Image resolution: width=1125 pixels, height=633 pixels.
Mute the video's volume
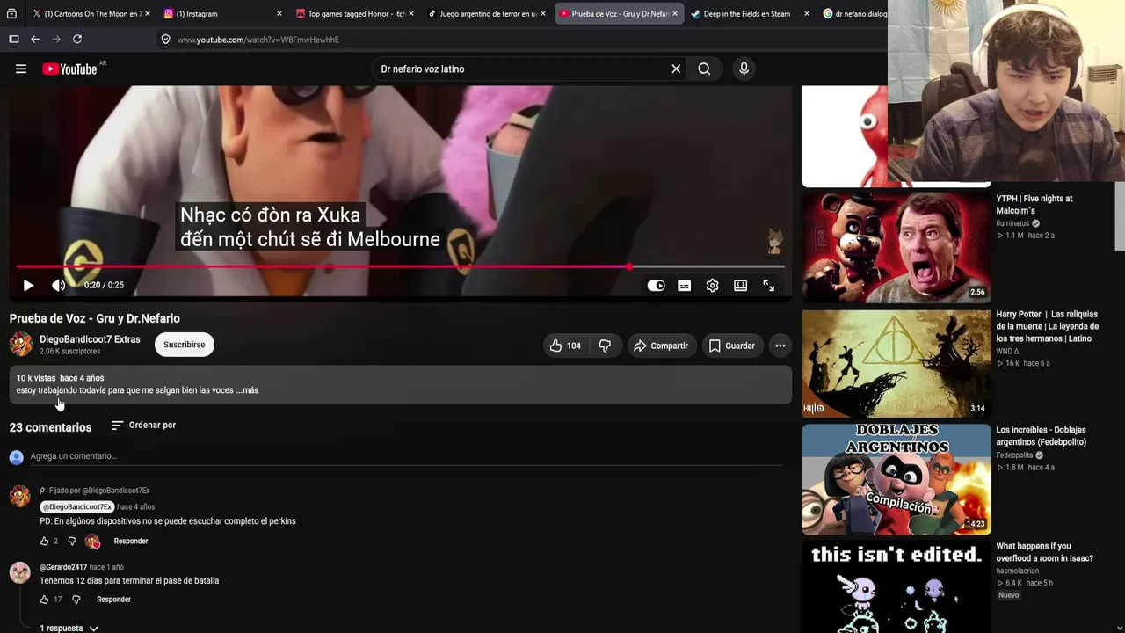point(59,285)
